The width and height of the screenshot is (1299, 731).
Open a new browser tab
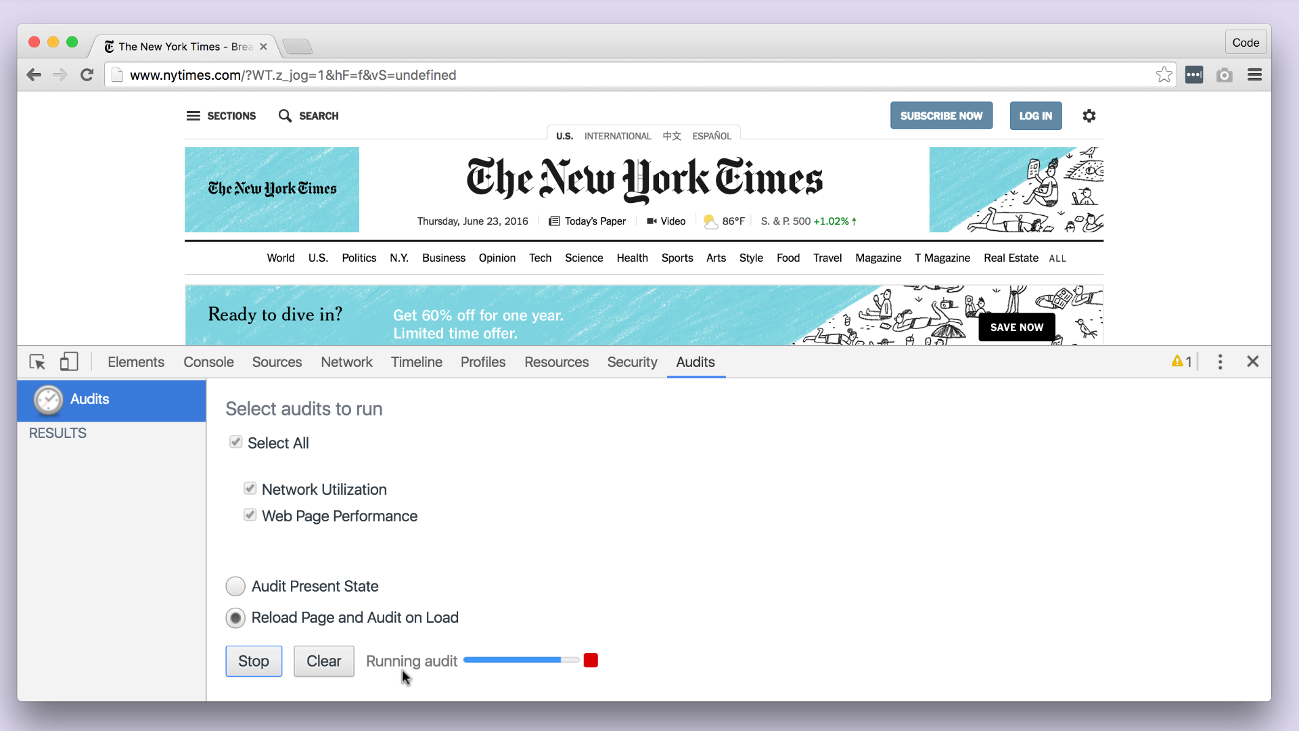pyautogui.click(x=297, y=47)
